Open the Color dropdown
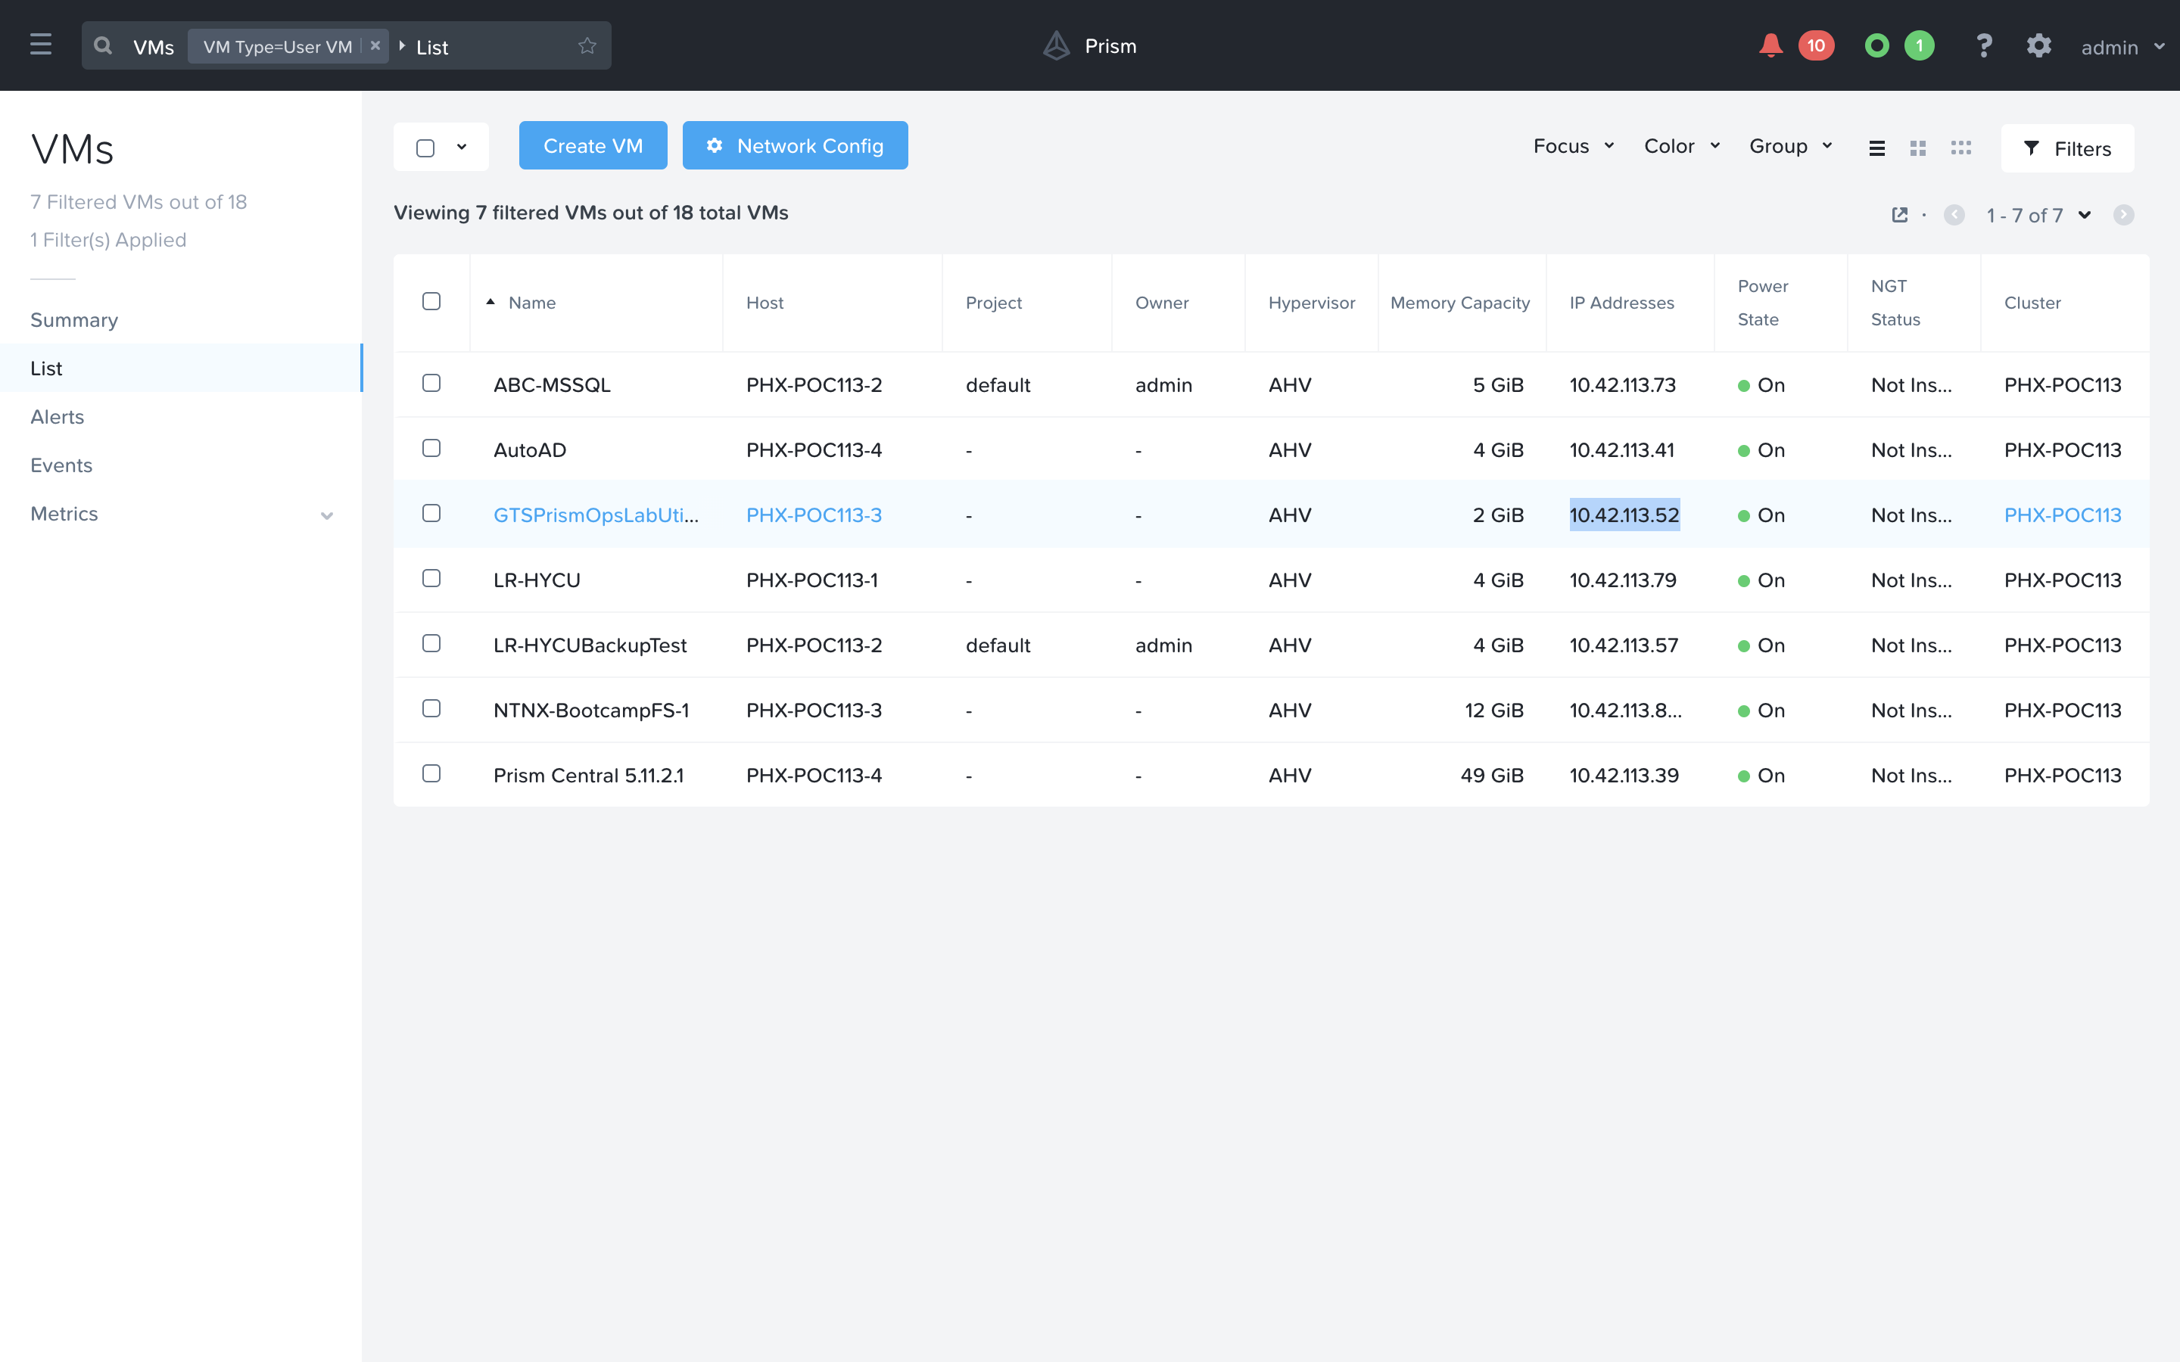Screen dimensions: 2180x1362 tap(1682, 146)
